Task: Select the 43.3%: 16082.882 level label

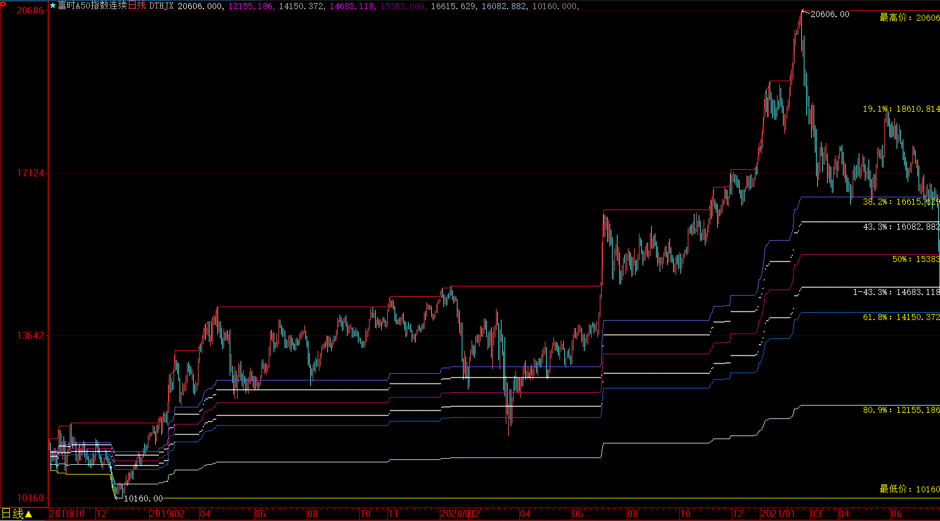Action: pos(901,227)
